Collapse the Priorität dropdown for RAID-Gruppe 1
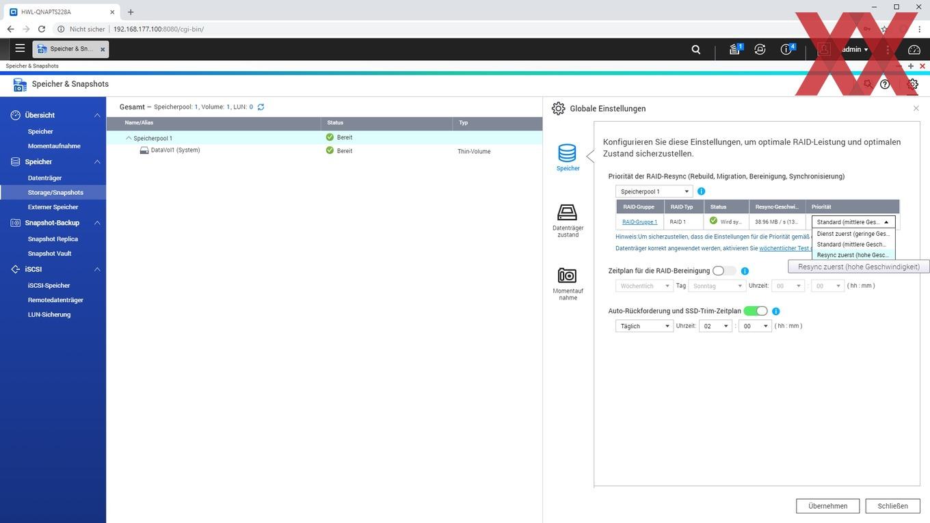930x523 pixels. pyautogui.click(x=853, y=222)
